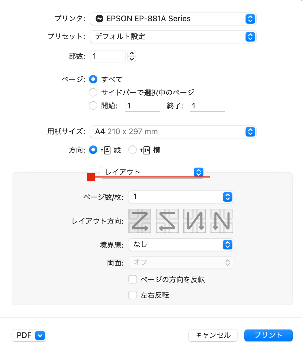The height and width of the screenshot is (351, 302).
Task: Select the すべて pages radio button
Action: tap(93, 79)
